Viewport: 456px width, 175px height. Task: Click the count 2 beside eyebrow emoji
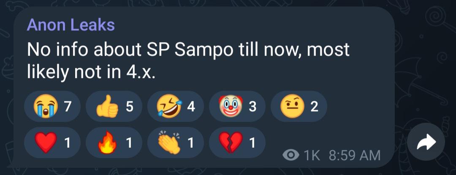(314, 107)
